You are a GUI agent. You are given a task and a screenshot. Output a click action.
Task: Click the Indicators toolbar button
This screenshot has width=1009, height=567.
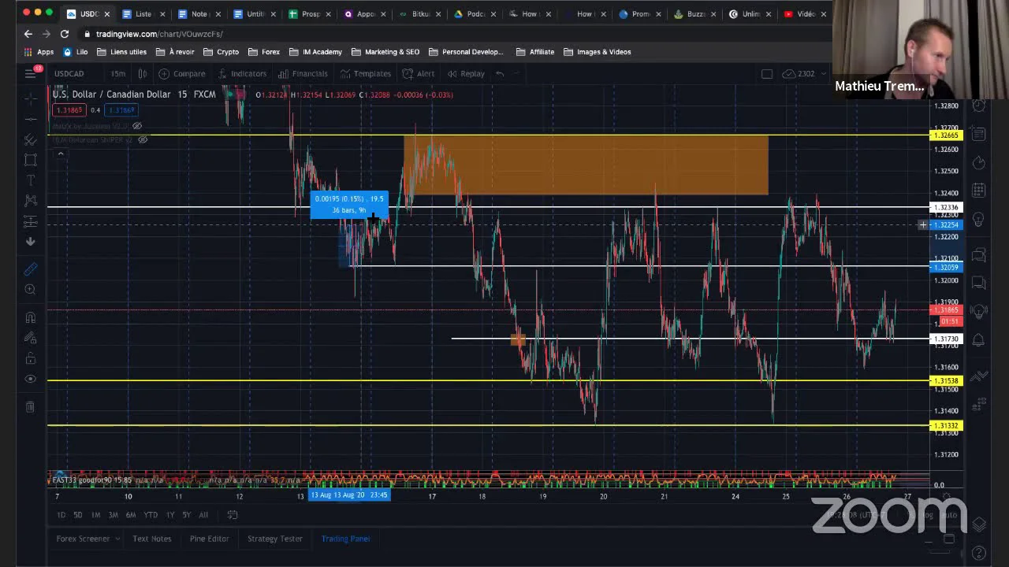tap(241, 73)
